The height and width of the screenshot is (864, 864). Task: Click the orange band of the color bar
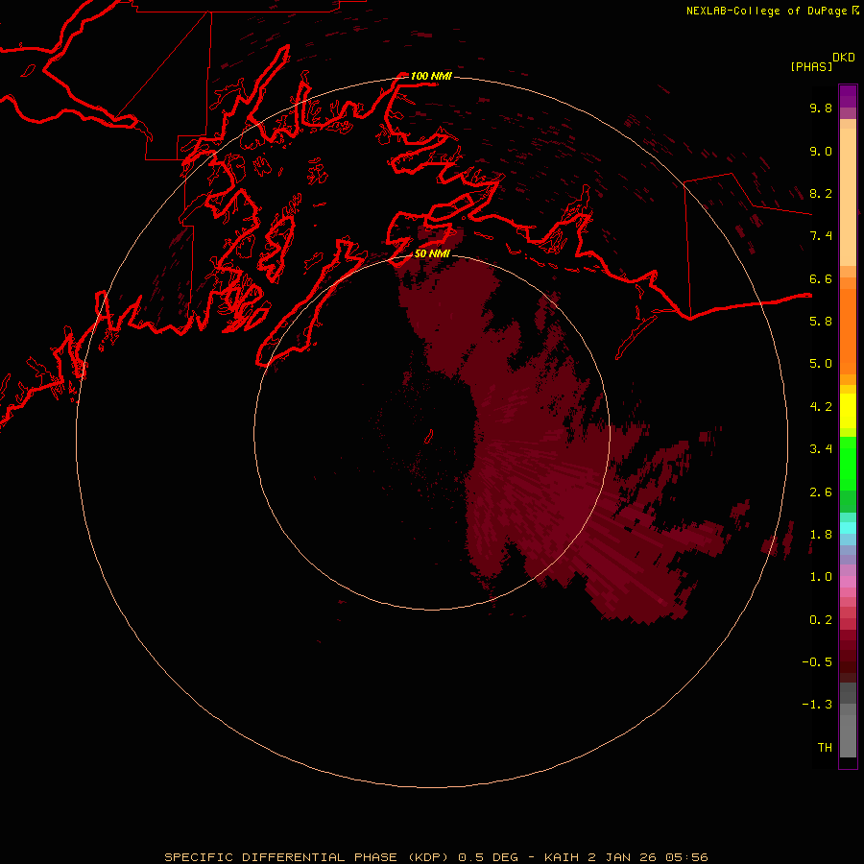point(848,331)
